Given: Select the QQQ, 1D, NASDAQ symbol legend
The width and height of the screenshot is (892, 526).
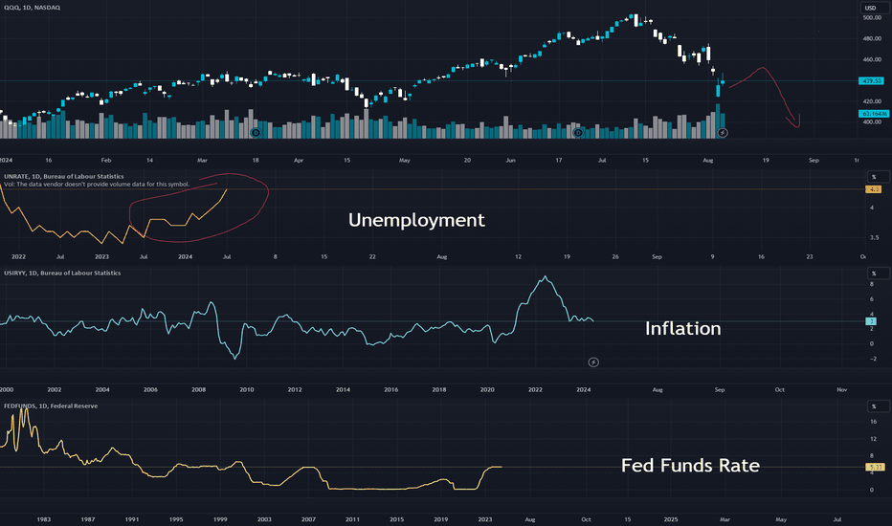Looking at the screenshot, I should (32, 8).
